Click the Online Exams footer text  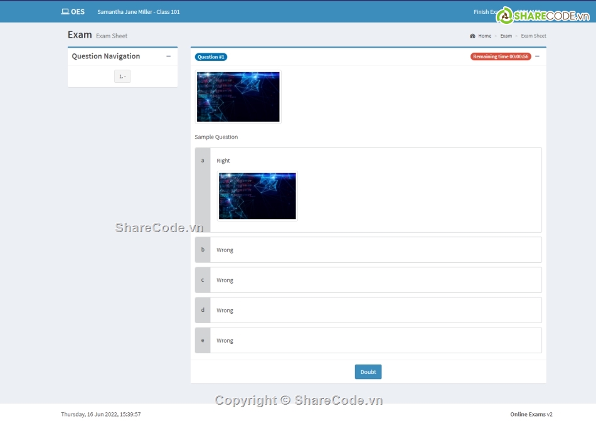(x=528, y=414)
